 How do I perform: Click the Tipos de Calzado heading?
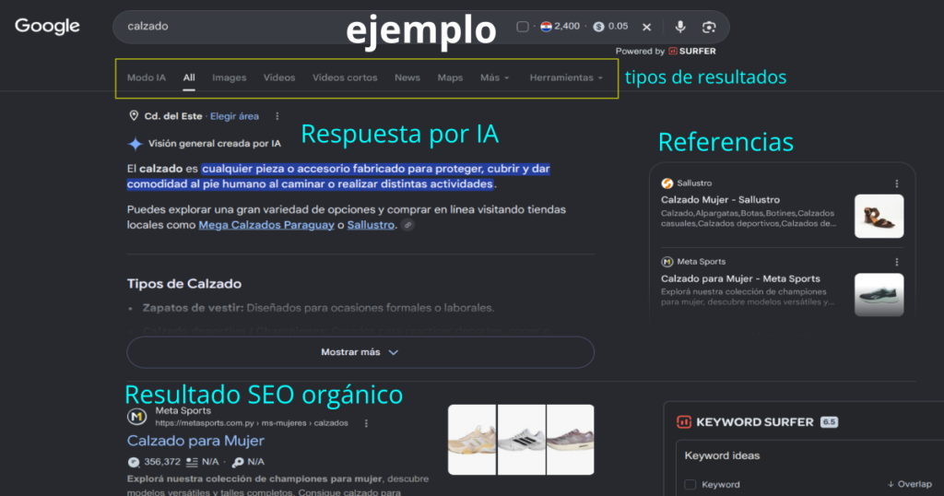click(x=184, y=284)
